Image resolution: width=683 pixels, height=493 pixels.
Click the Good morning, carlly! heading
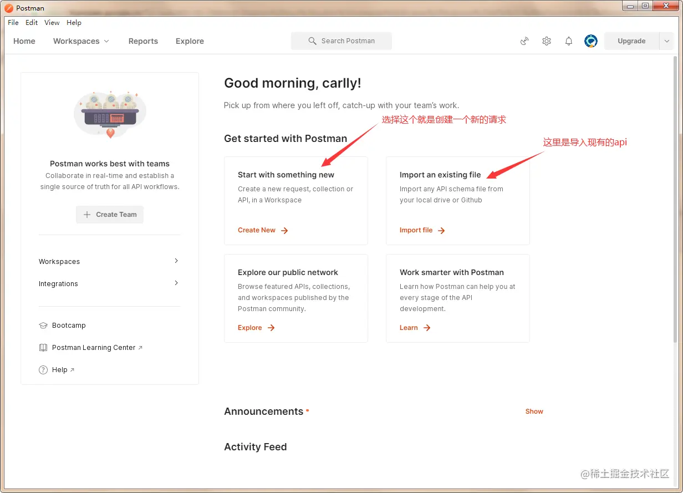tap(293, 83)
